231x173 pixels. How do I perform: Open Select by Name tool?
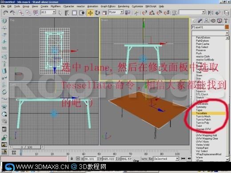[67, 13]
